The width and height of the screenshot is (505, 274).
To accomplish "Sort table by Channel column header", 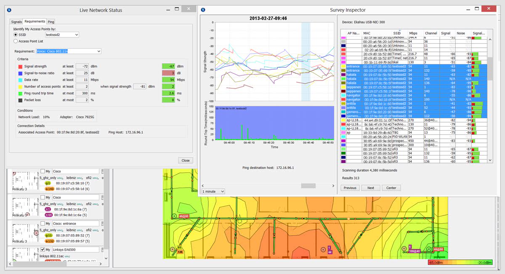I will [431, 33].
